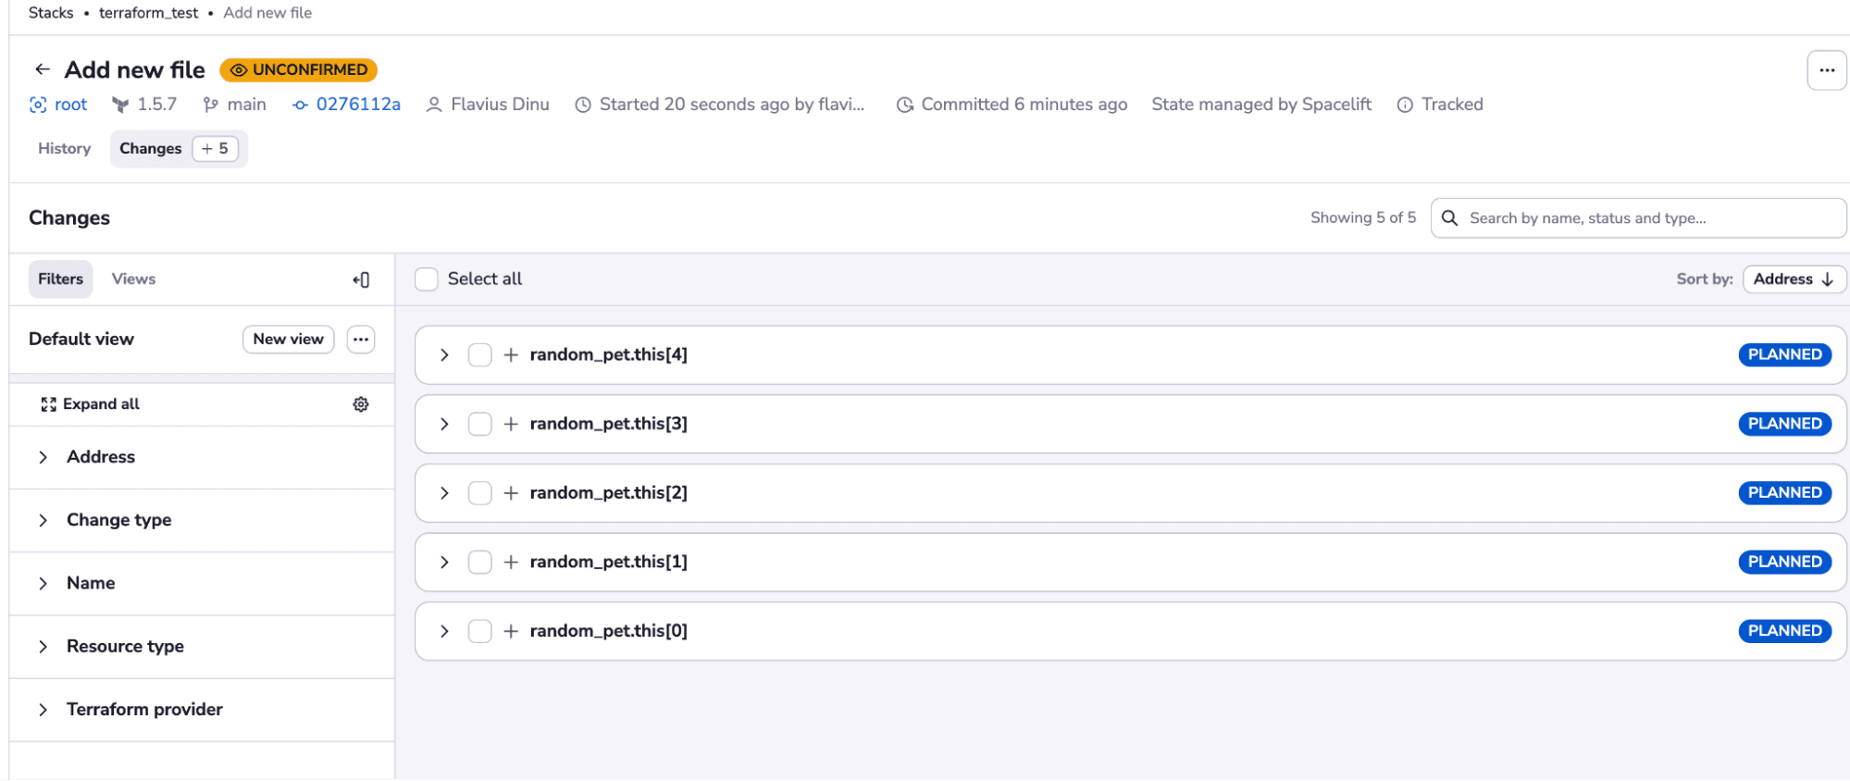Click the user icon beside Flavius Dinu
Screen dimensions: 1850x781
click(x=434, y=105)
